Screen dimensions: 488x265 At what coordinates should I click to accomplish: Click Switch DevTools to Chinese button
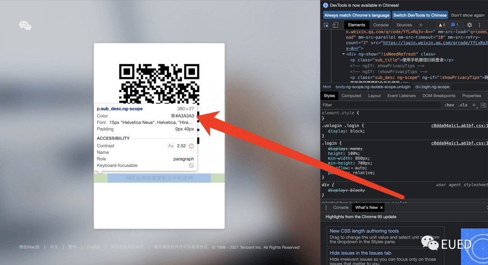pos(420,15)
